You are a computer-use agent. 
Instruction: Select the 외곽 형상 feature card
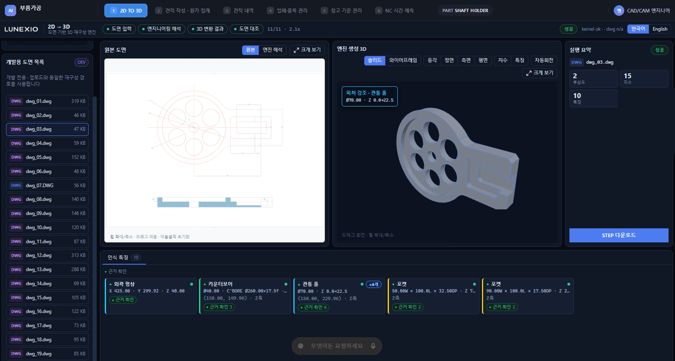(x=151, y=296)
